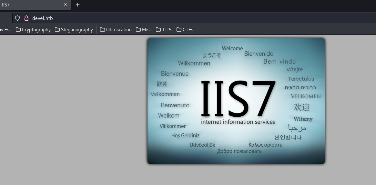Click the tracking protection shield icon
The width and height of the screenshot is (376, 185).
17,18
